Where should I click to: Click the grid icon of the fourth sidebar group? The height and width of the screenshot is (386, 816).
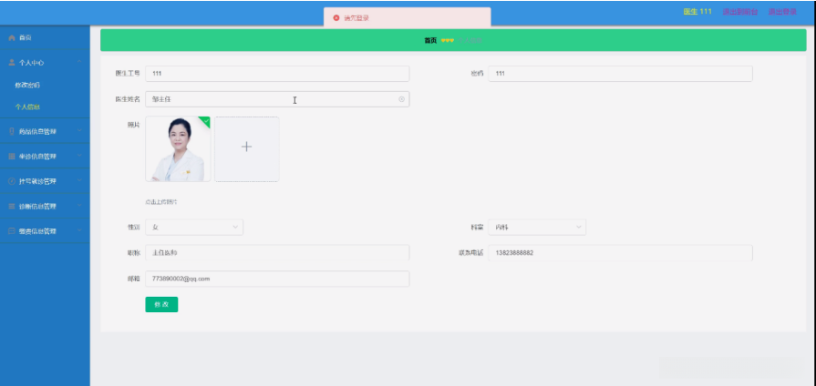[12, 157]
